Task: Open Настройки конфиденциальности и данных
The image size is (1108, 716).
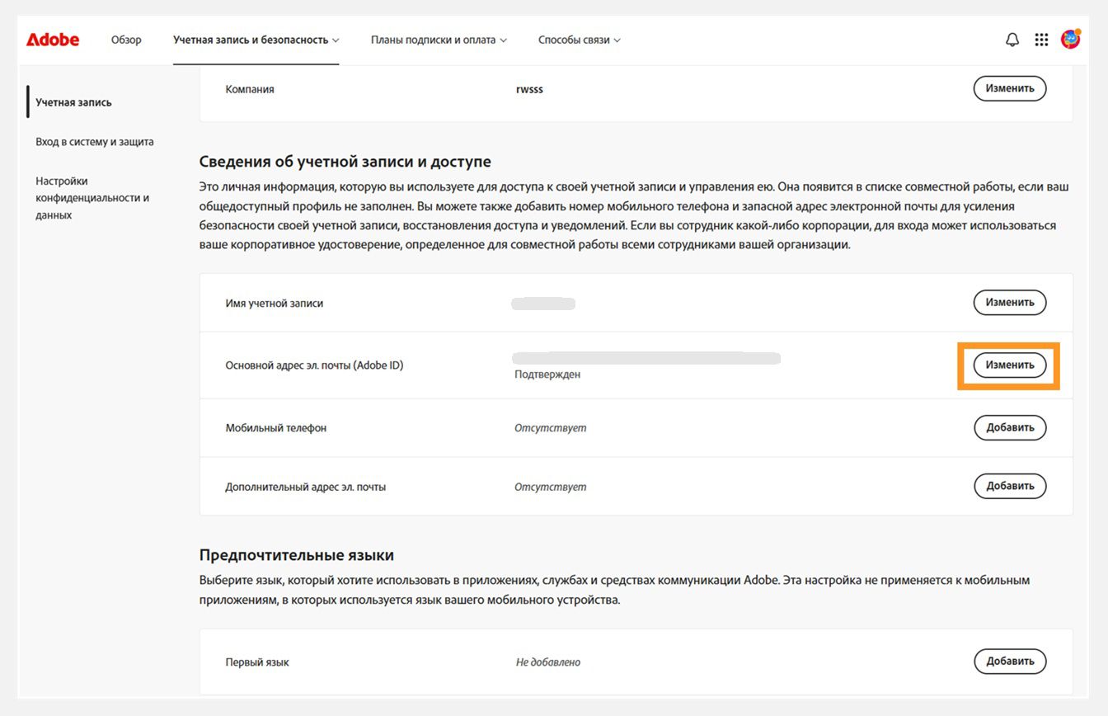Action: [92, 198]
